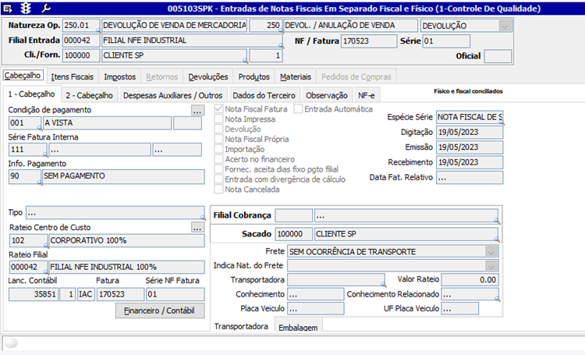Switch to the 2 - Cabeçalho subtab
585x355 pixels.
89,95
